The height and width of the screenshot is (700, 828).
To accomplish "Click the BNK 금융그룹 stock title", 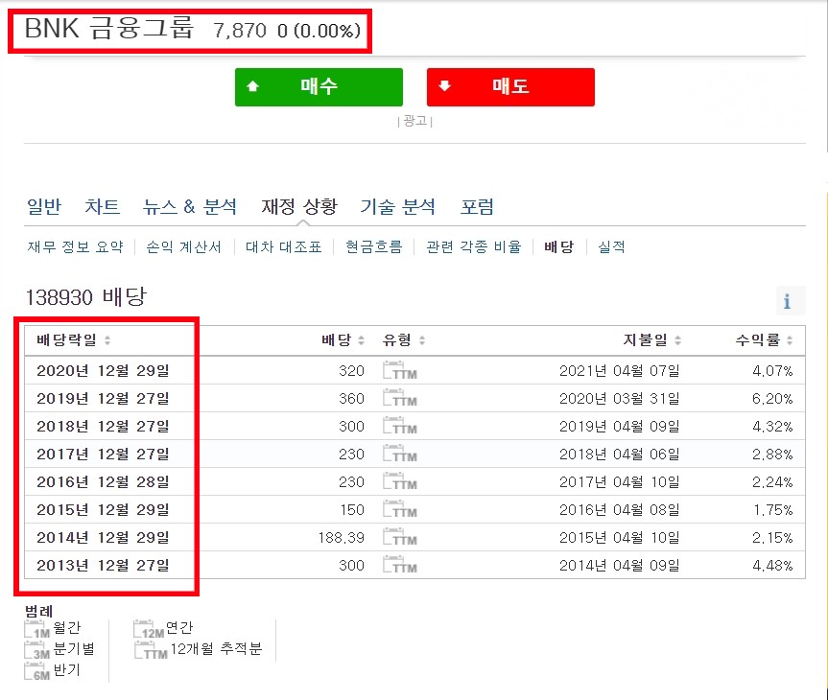I will [x=109, y=29].
